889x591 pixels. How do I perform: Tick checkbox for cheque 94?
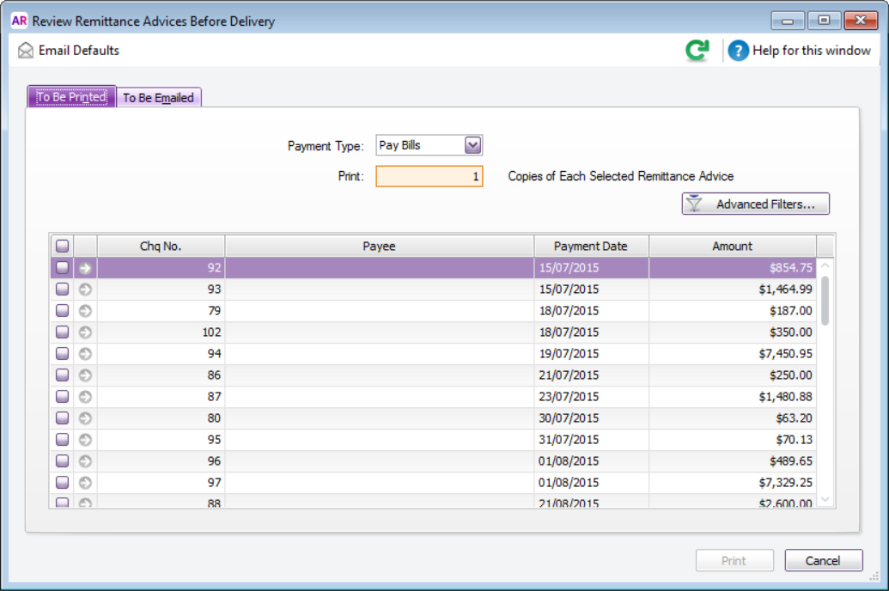point(63,354)
